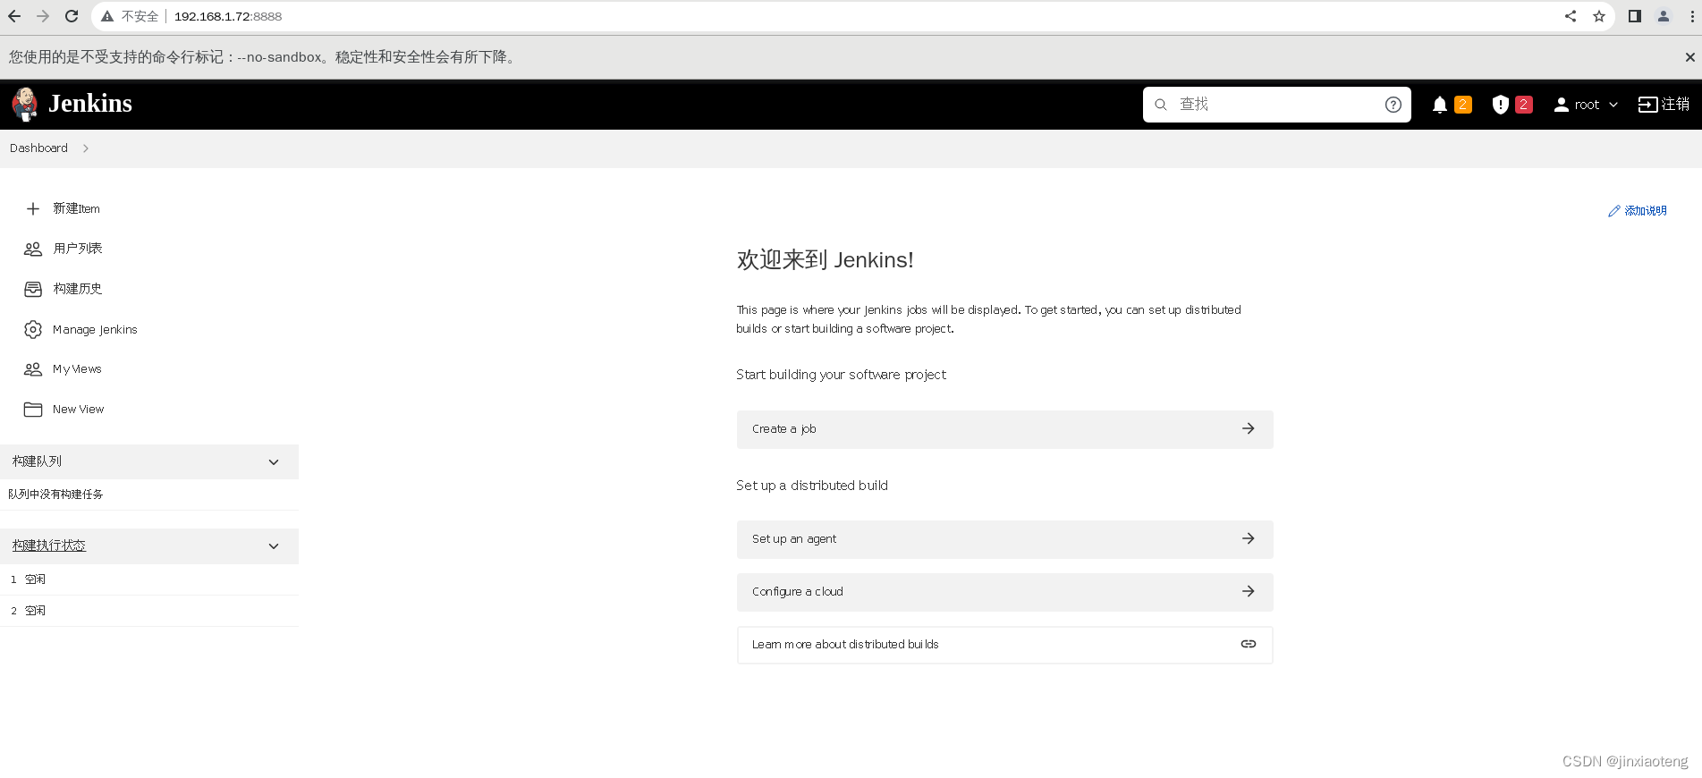Viewport: 1702px width, 778px height.
Task: Bookmark this page with the star icon
Action: (x=1599, y=16)
